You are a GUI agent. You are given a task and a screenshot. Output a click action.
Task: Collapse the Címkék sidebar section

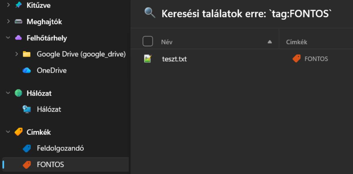click(8, 132)
